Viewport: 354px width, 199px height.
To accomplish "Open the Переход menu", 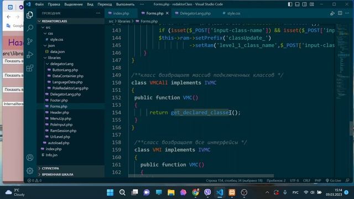I will [105, 4].
